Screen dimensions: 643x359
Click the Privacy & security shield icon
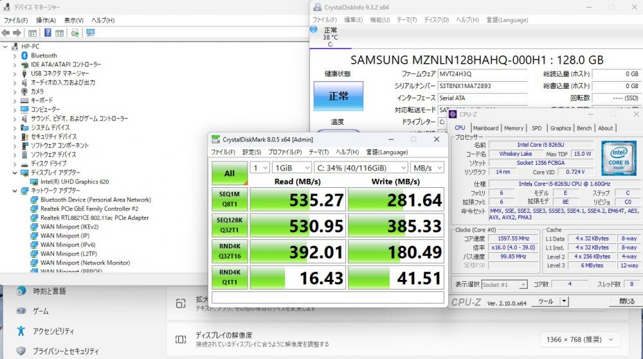[x=21, y=351]
